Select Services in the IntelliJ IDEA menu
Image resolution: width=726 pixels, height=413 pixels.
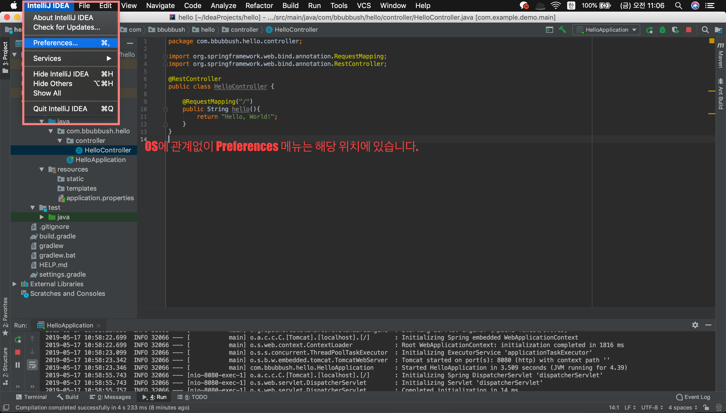point(47,58)
